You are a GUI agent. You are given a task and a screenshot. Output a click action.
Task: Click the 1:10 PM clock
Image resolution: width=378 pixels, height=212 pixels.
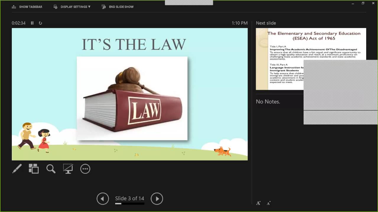[x=239, y=23]
